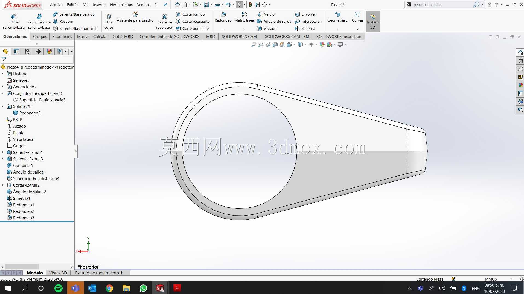524x294 pixels.
Task: Open the Insertar menu
Action: tap(99, 5)
